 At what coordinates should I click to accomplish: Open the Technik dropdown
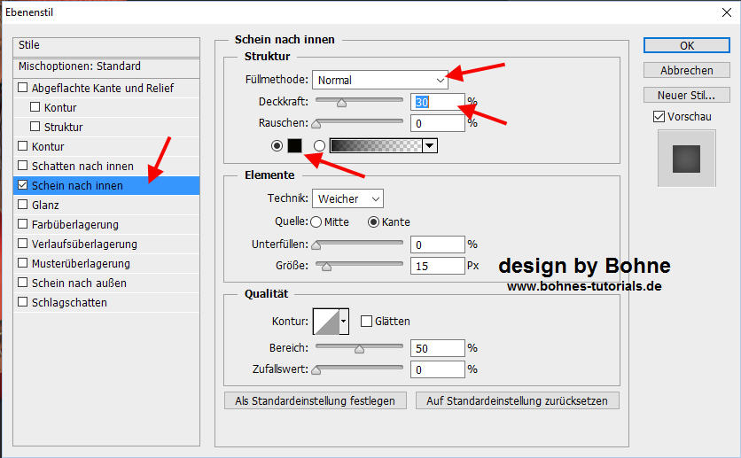tap(347, 198)
